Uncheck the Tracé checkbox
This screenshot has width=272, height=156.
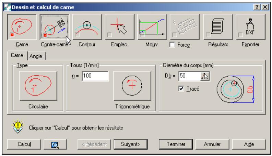tap(181, 89)
